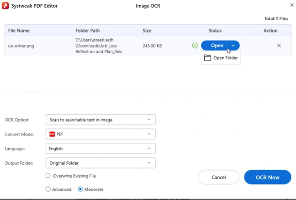Click the OCR Option label
The image size is (296, 200).
click(x=17, y=120)
